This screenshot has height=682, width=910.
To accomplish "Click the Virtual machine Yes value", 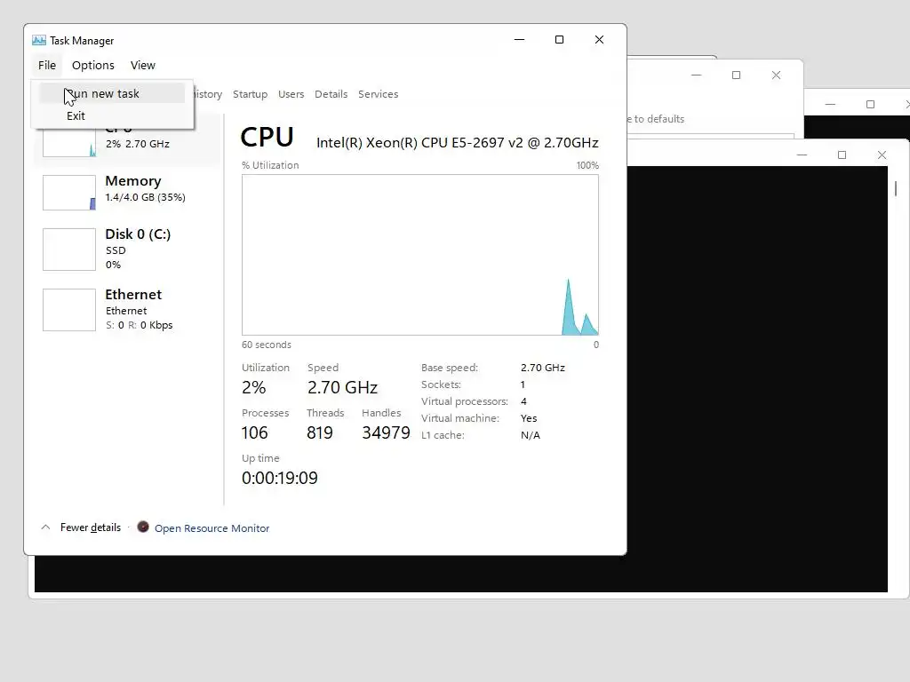I will 529,417.
